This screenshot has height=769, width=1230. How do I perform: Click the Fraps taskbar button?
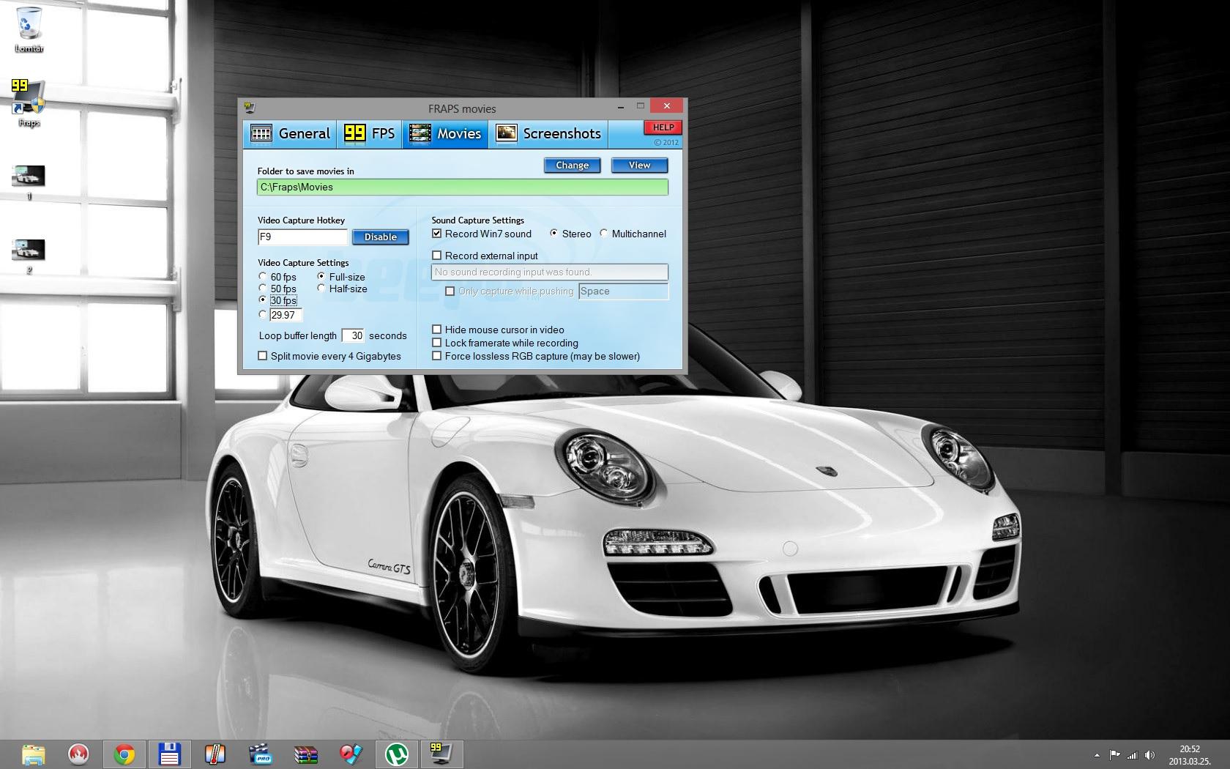(x=441, y=754)
